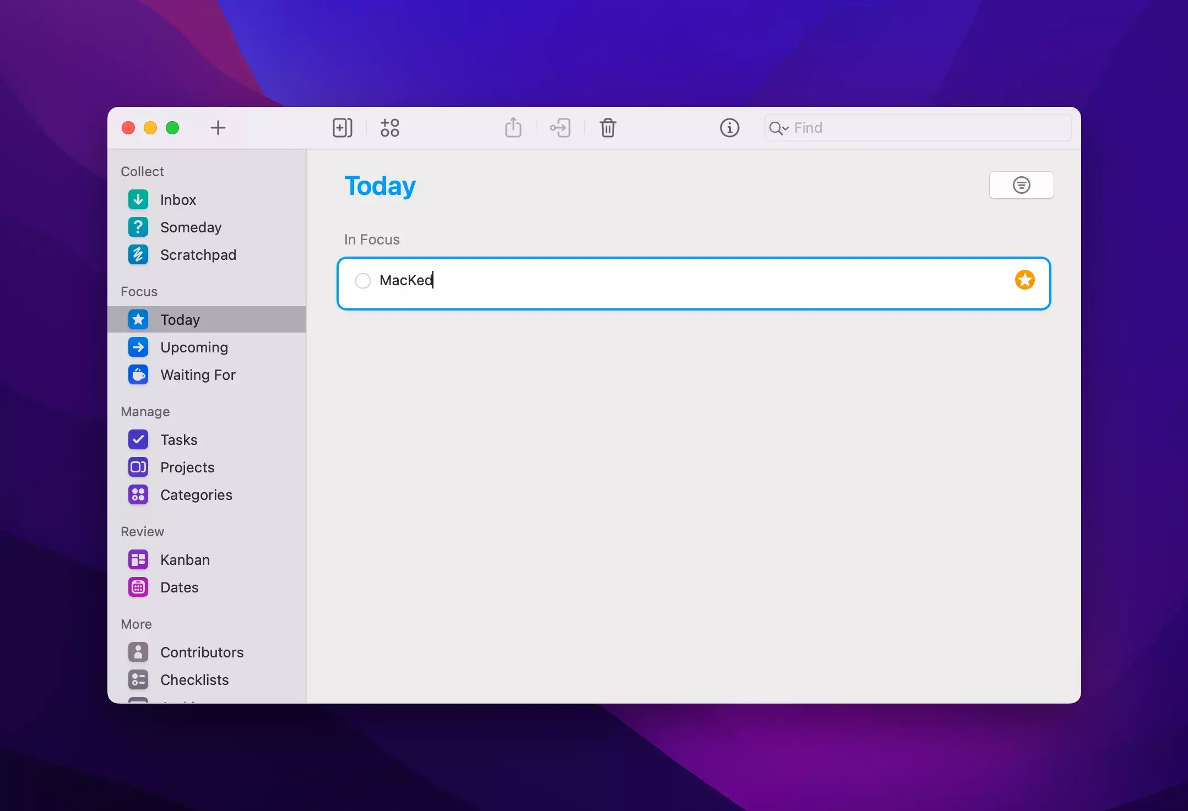Click the share toolbar icon
Screen dimensions: 1188x811
[513, 128]
